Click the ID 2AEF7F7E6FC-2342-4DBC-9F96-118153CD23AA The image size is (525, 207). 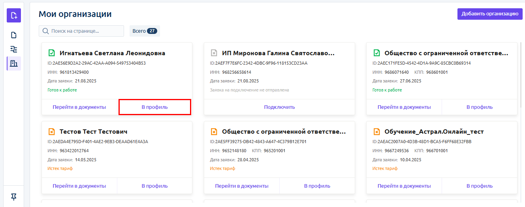(x=262, y=63)
